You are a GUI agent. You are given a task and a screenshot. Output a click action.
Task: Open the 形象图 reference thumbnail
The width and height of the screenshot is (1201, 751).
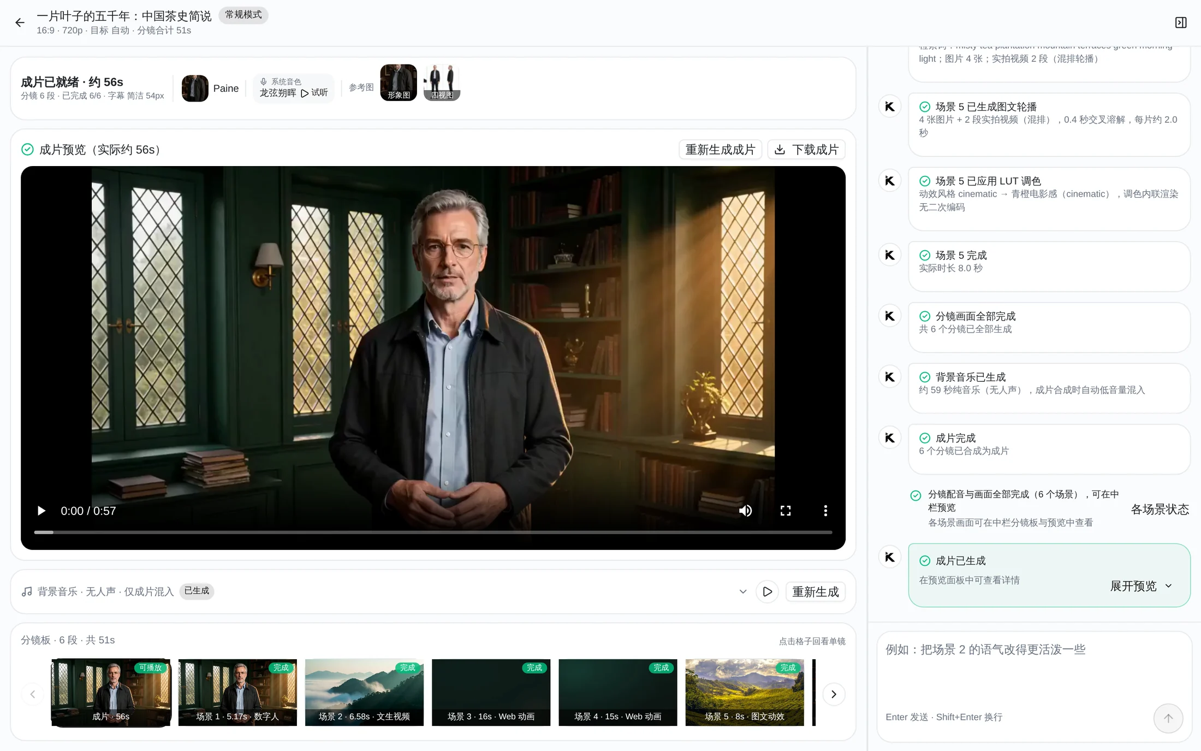399,82
